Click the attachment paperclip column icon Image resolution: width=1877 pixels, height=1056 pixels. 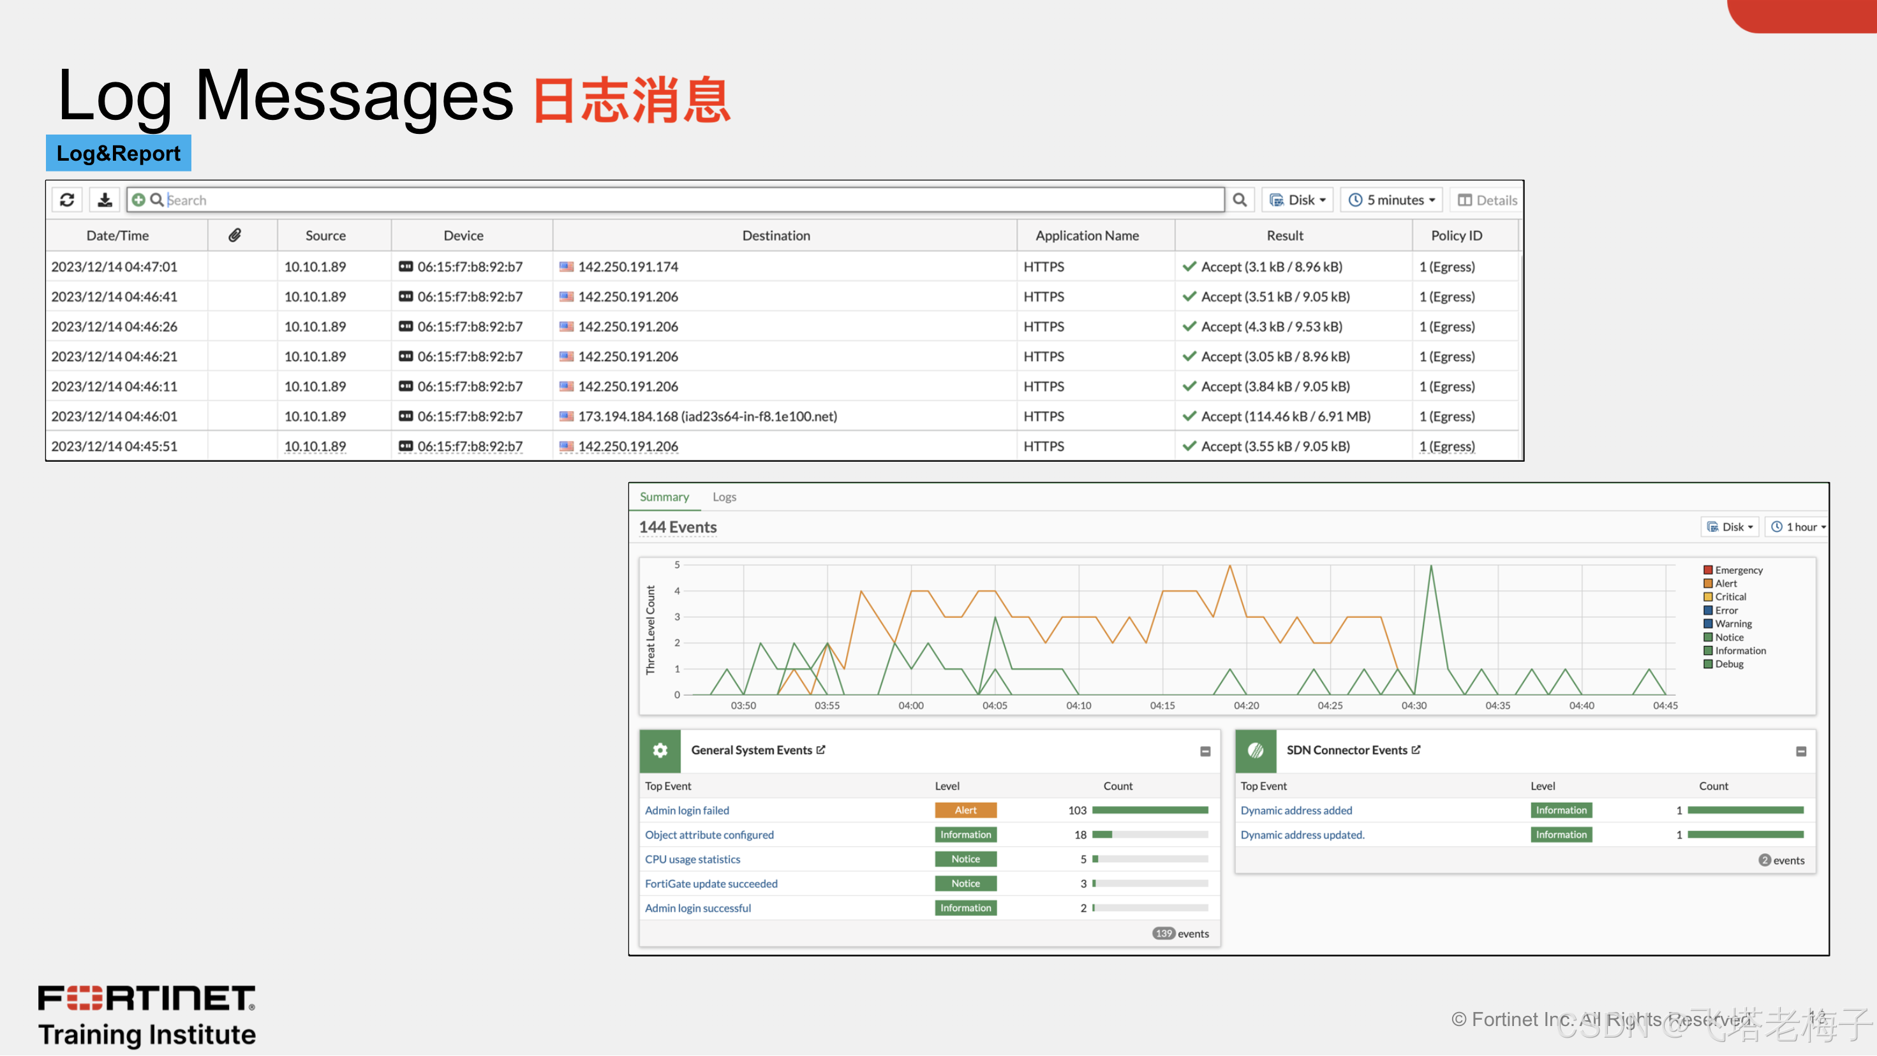235,235
